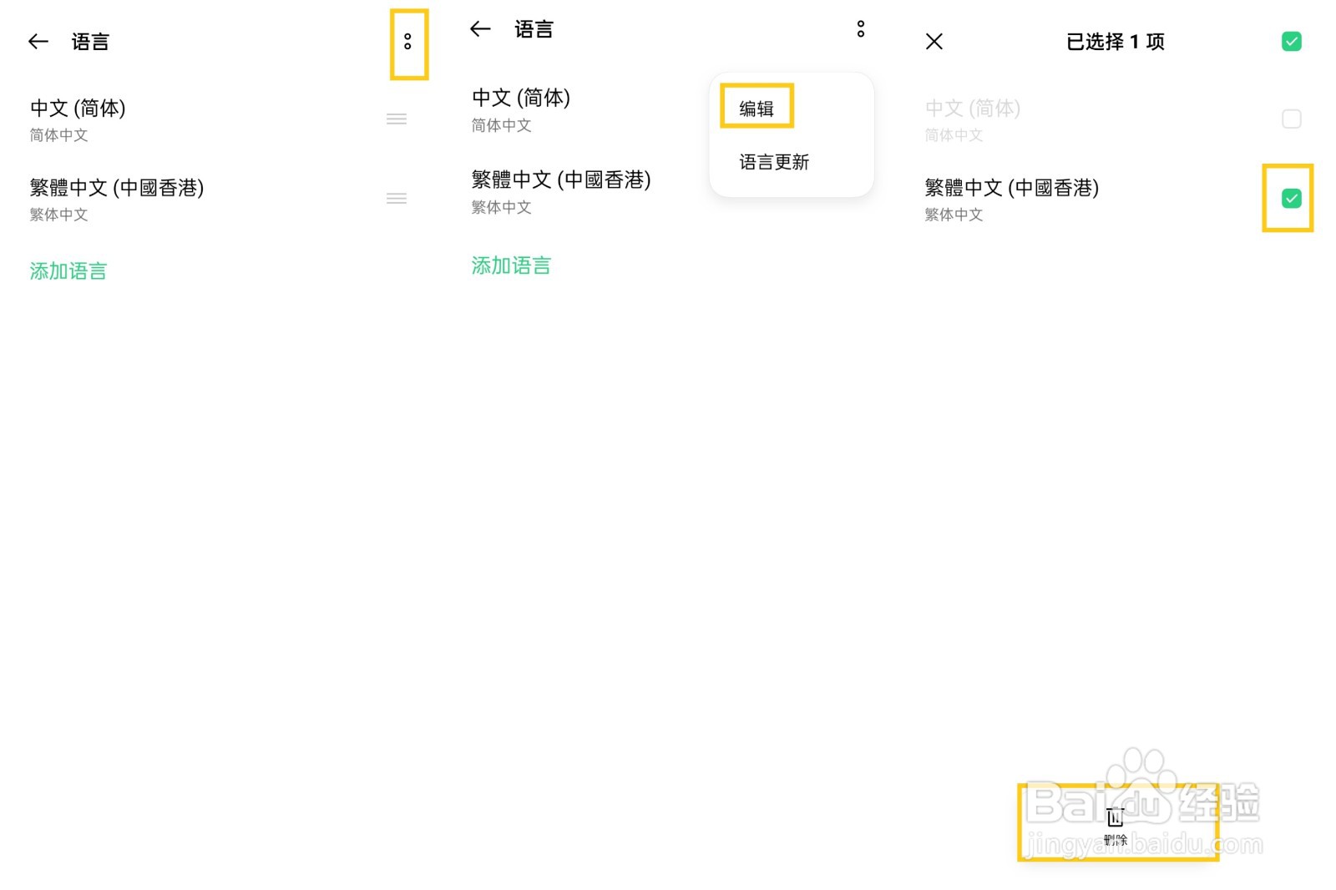This screenshot has width=1336, height=890.
Task: Tap the 已选择 1 项 title bar
Action: [1116, 41]
